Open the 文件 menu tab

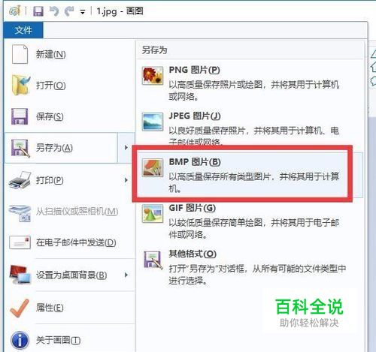pos(23,30)
